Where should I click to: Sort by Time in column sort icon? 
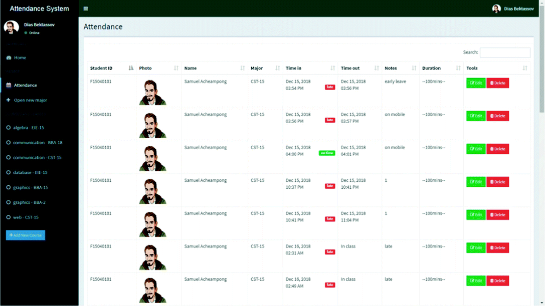click(332, 68)
